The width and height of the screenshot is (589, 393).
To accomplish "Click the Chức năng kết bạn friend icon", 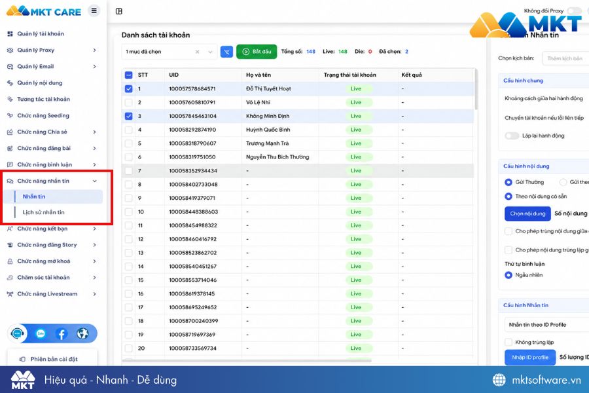I will click(x=10, y=229).
